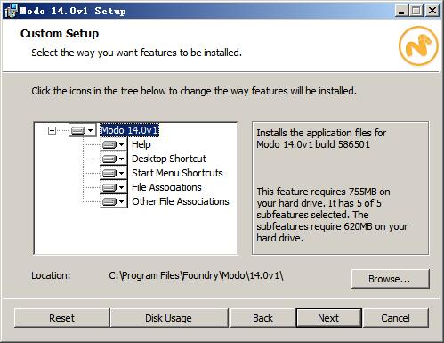This screenshot has height=343, width=444.
Task: Close the Modo setup window
Action: point(432,11)
